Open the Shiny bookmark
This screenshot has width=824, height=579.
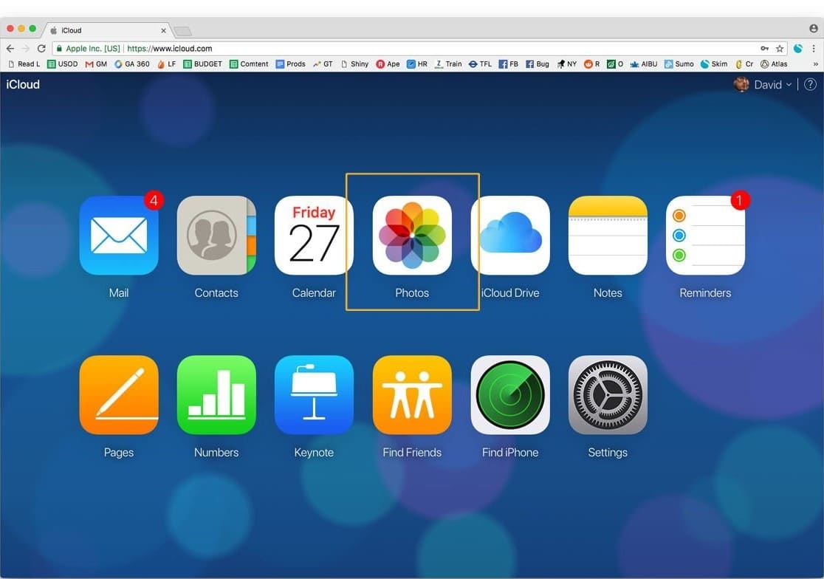354,64
